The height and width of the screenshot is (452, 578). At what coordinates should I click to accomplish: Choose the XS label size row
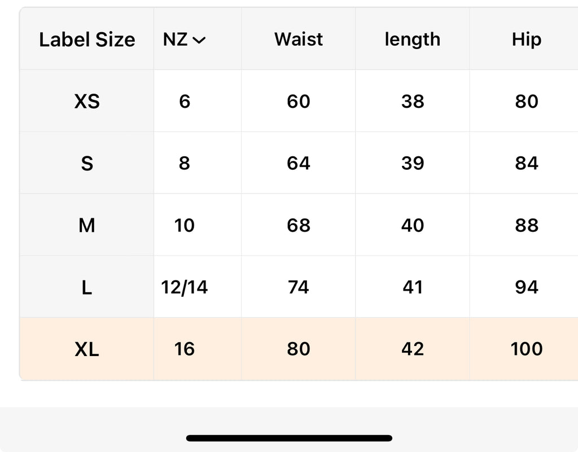[x=87, y=102]
